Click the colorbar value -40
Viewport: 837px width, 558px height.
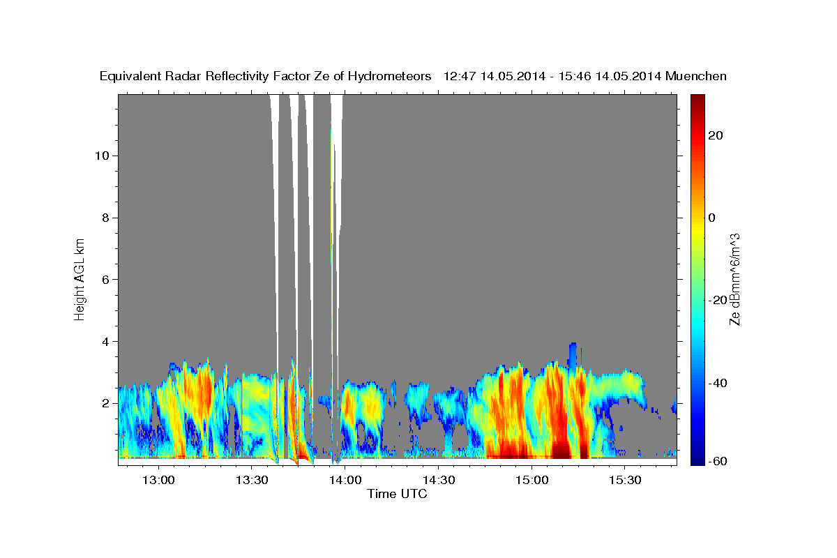coord(718,382)
